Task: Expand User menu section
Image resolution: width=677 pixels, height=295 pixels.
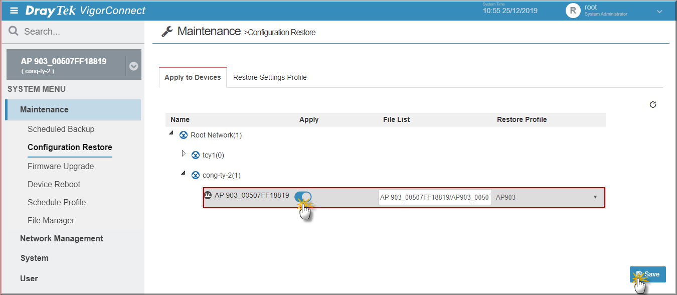Action: [29, 278]
